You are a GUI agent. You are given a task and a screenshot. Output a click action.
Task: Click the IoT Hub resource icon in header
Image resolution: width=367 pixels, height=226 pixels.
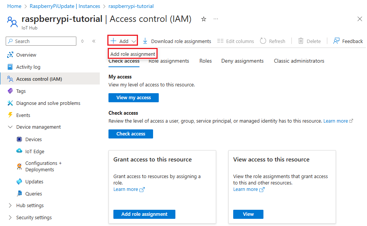point(12,22)
